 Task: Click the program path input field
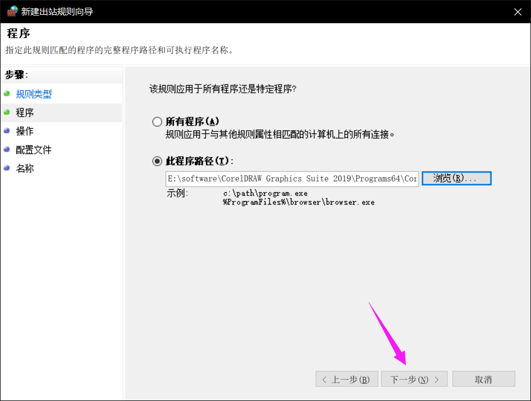(292, 178)
